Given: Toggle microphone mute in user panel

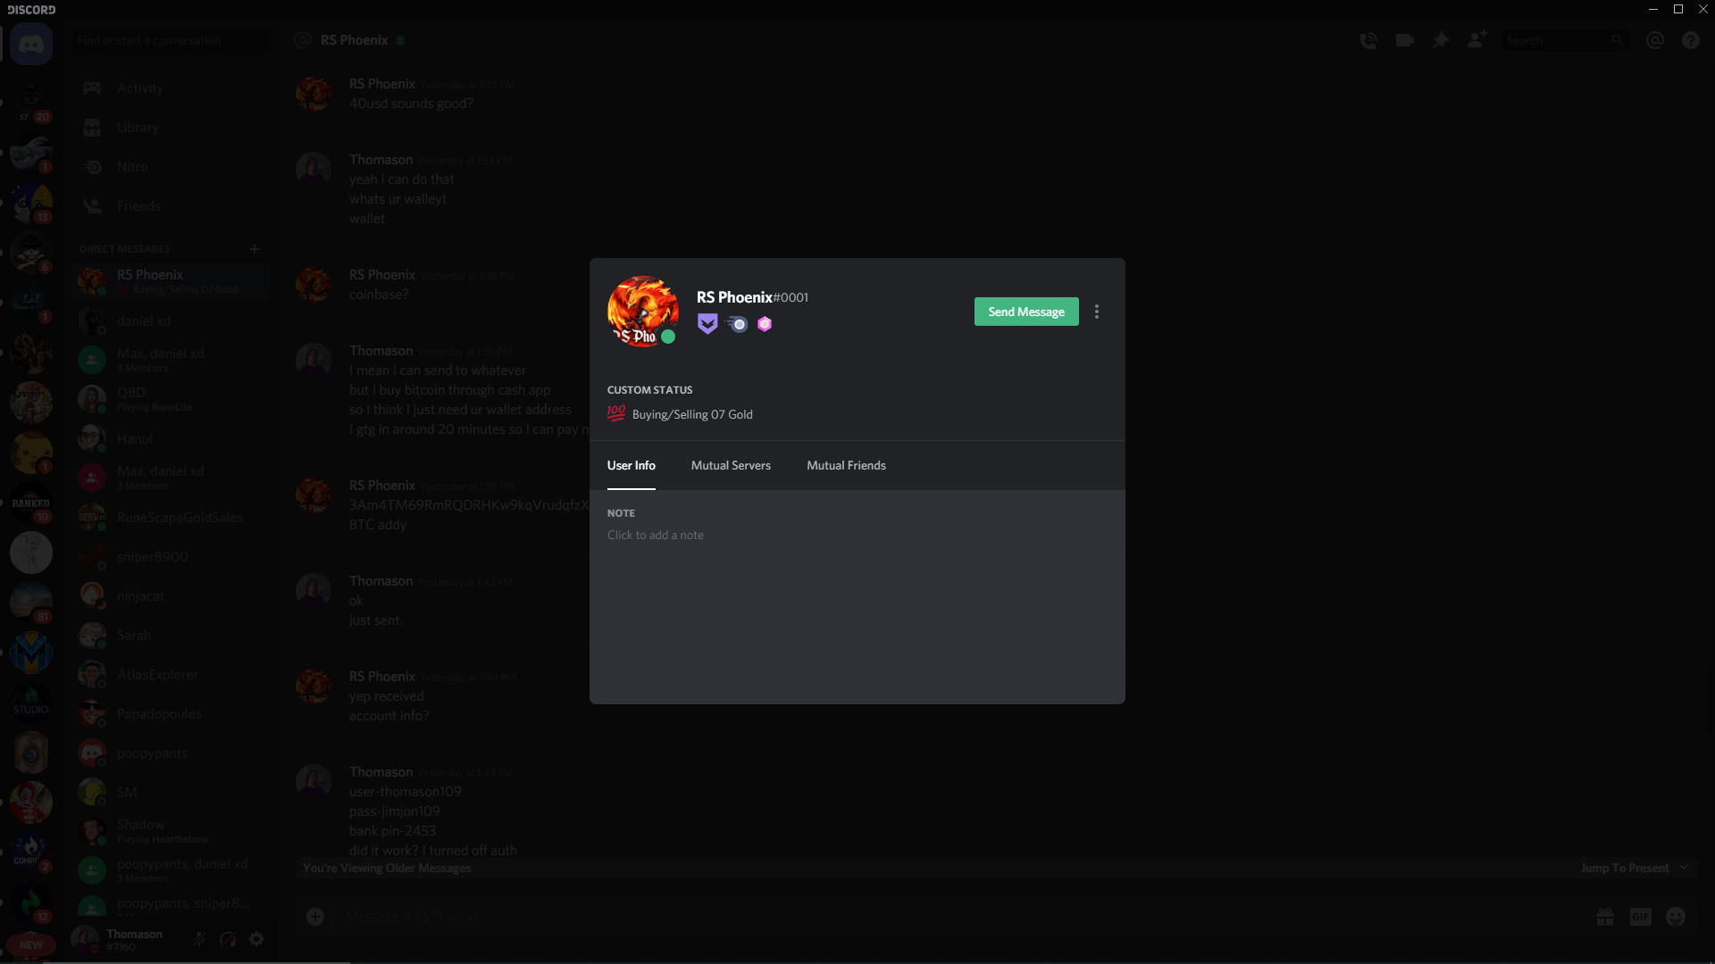Looking at the screenshot, I should click(x=199, y=939).
